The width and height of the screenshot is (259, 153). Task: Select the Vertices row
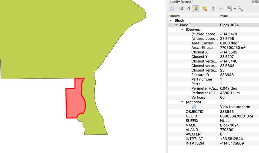pyautogui.click(x=213, y=97)
